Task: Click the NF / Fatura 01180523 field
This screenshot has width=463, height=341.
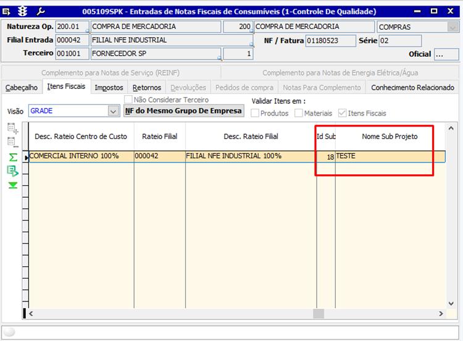Action: (331, 41)
